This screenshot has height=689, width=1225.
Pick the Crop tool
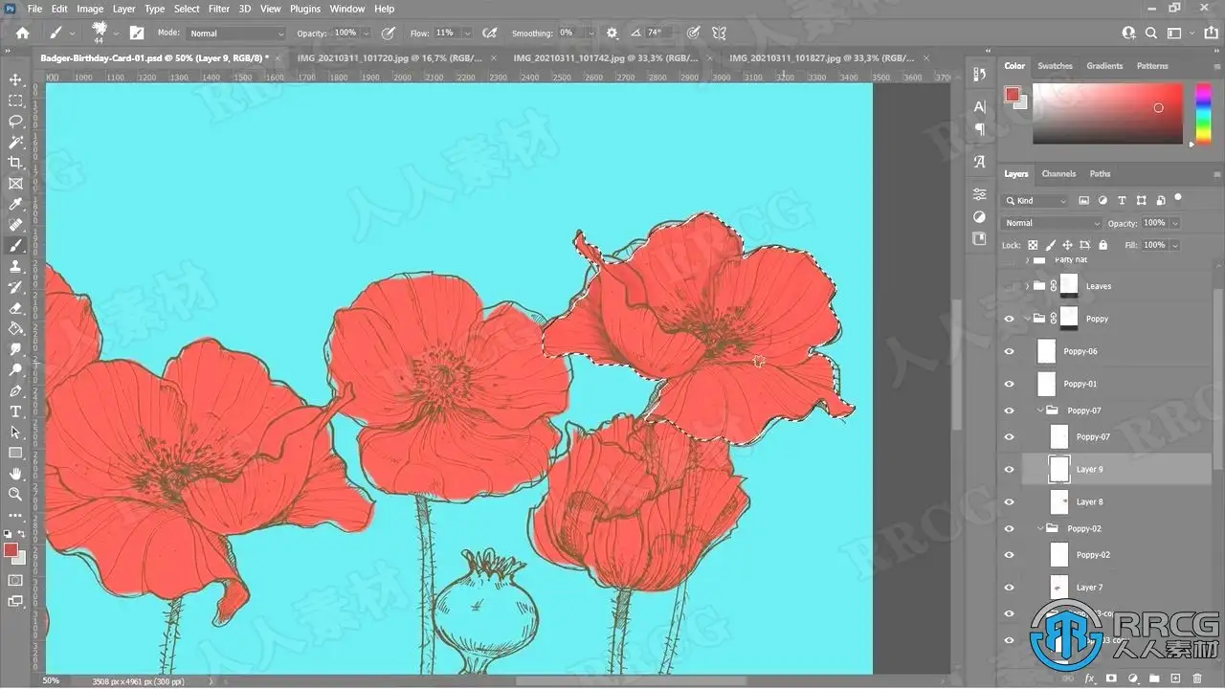coord(15,163)
